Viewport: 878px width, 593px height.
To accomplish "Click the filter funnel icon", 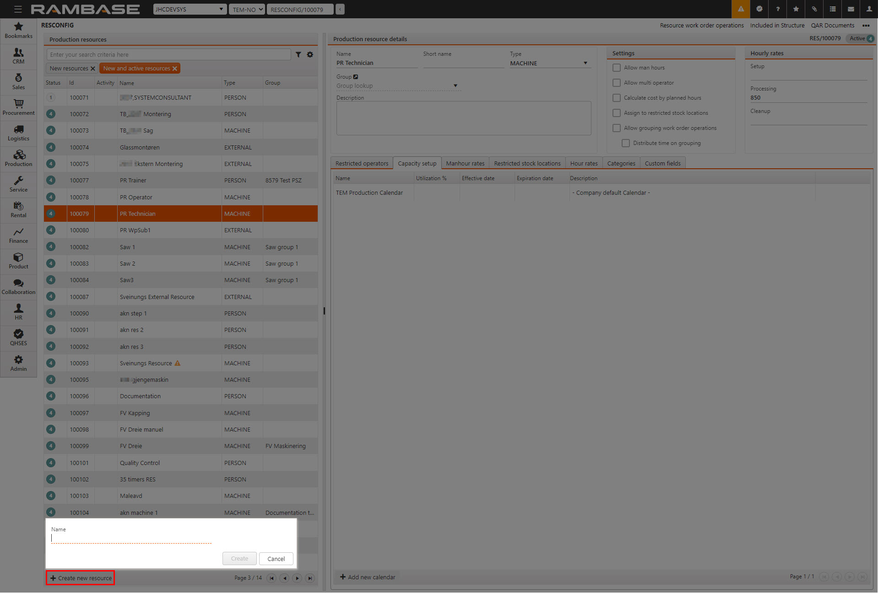I will pos(298,55).
